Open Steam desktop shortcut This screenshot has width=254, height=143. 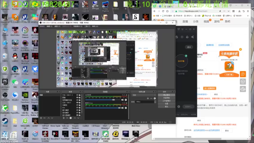(x=5, y=122)
